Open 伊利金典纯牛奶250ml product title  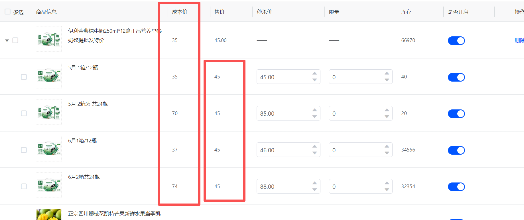click(115, 36)
